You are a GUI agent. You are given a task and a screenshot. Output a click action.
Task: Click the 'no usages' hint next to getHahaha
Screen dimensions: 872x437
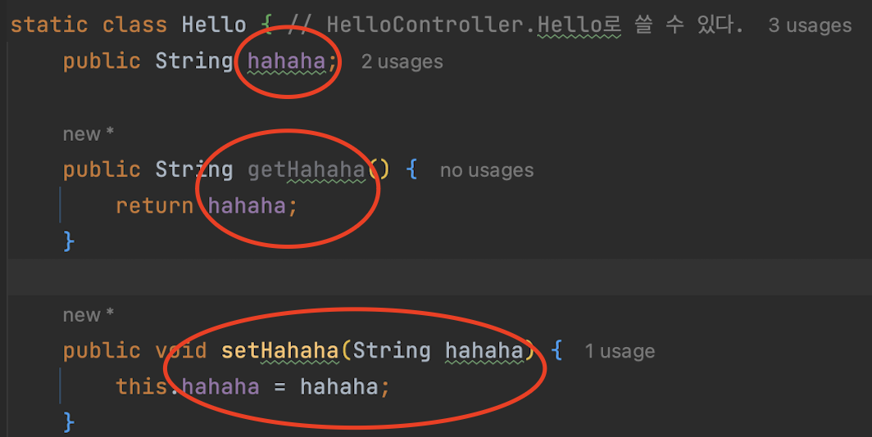click(487, 170)
